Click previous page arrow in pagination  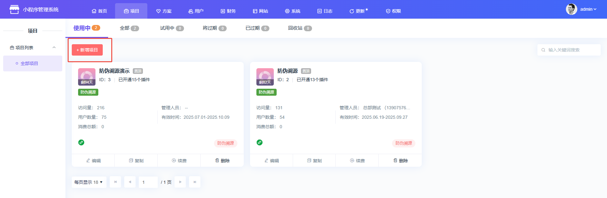(x=130, y=182)
